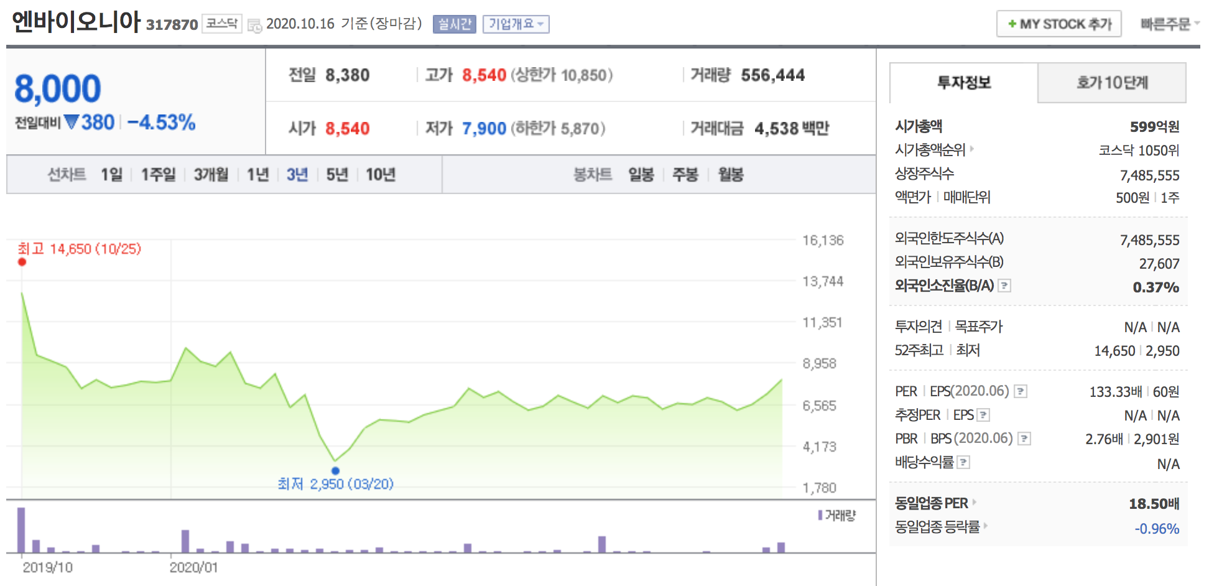Toggle 실시간 real-time price updates

click(x=453, y=24)
